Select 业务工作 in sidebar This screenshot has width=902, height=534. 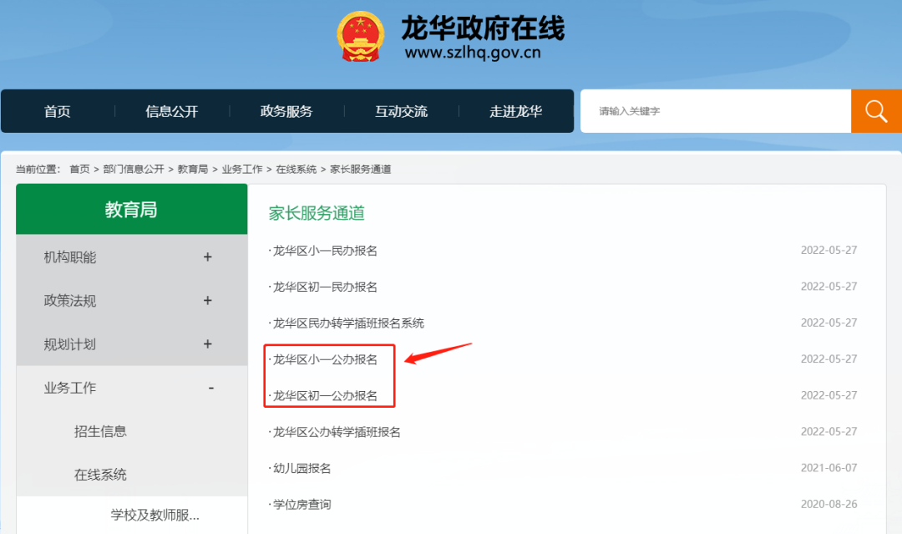pyautogui.click(x=70, y=388)
